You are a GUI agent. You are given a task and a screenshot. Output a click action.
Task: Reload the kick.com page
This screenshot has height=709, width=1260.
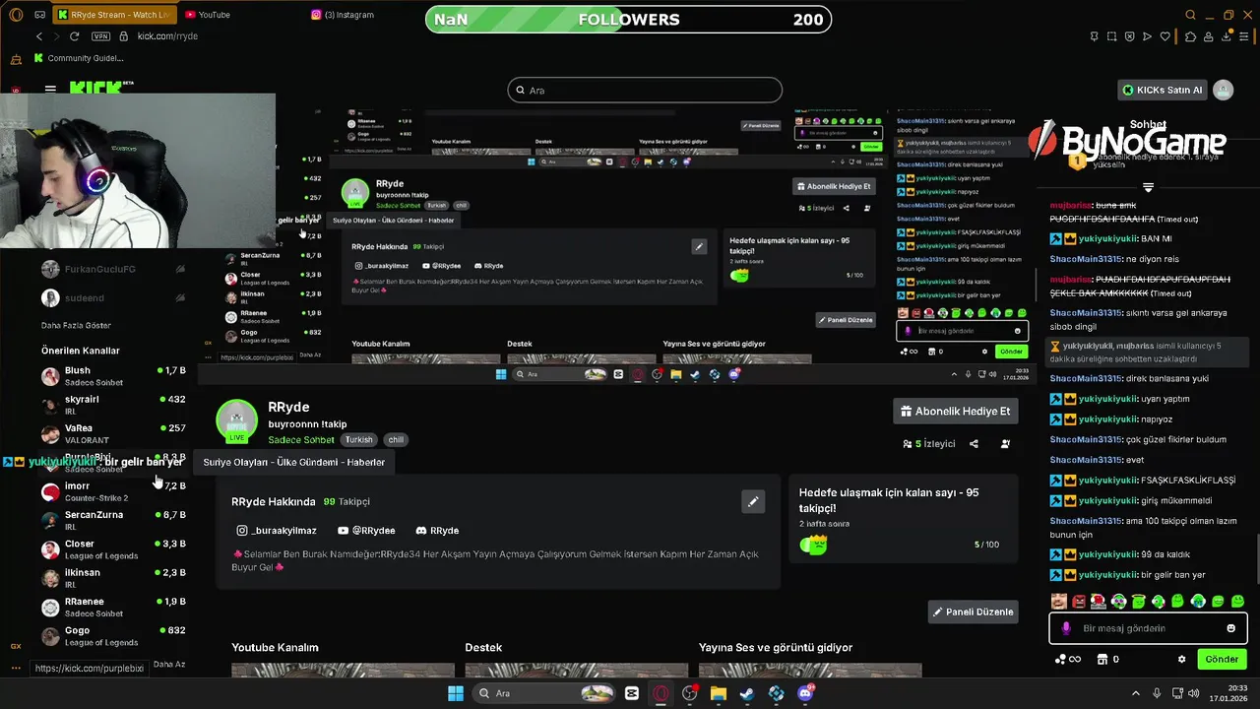[x=74, y=36]
